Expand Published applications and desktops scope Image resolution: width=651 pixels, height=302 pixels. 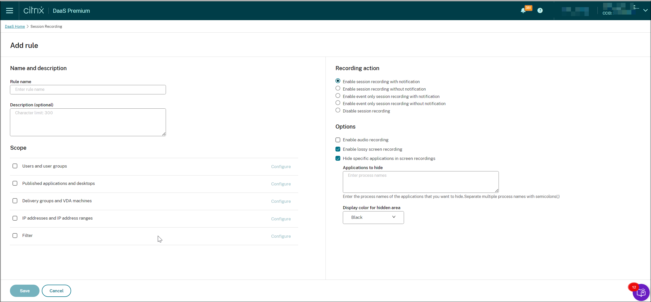(15, 183)
